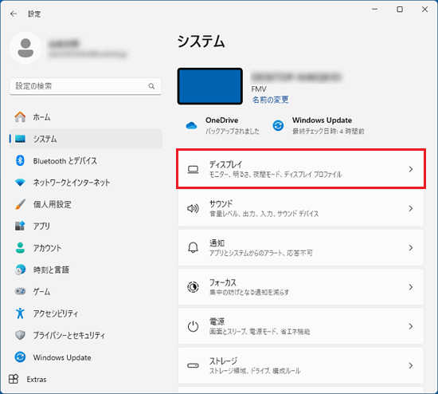Click the 電源 description text
The height and width of the screenshot is (394, 438).
pos(260,332)
